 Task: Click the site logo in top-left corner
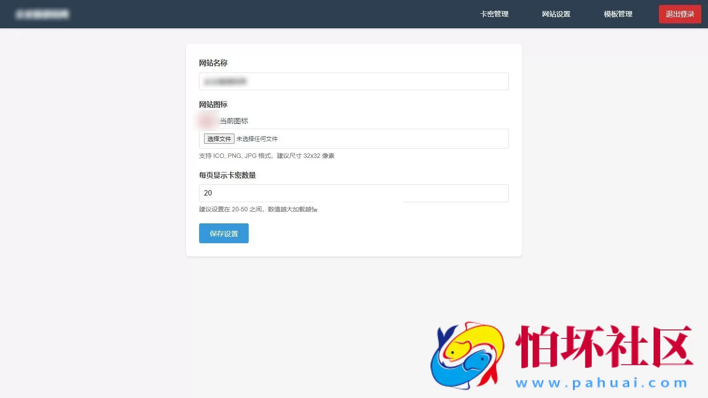tap(42, 14)
